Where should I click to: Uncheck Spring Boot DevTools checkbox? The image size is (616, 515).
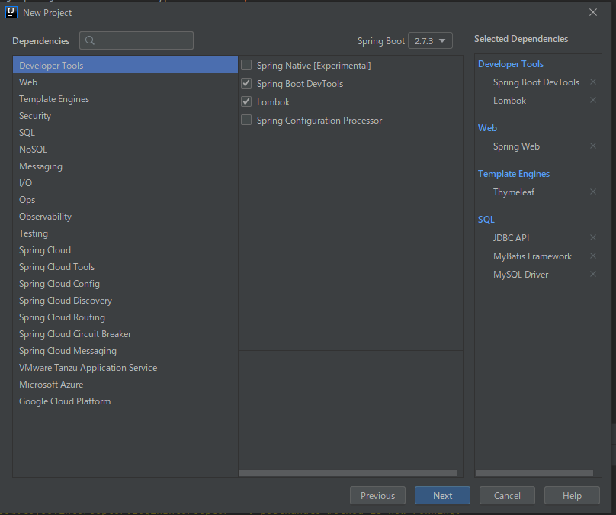coord(246,83)
